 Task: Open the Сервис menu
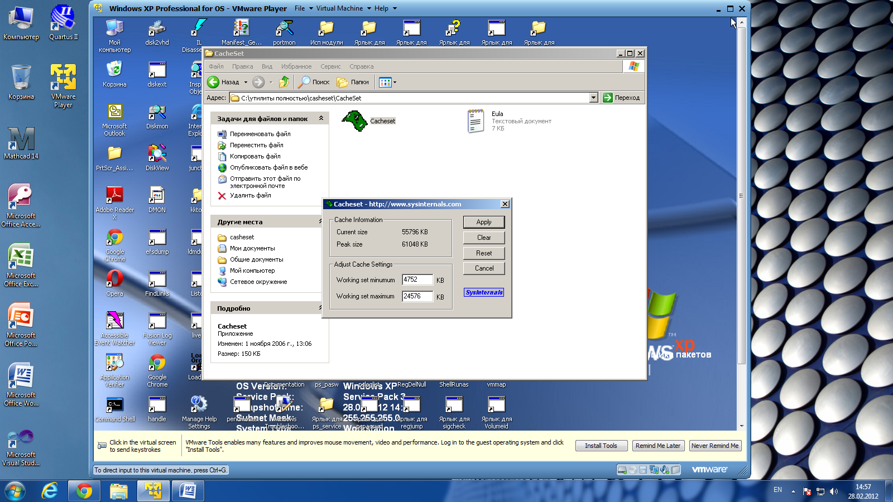click(330, 66)
